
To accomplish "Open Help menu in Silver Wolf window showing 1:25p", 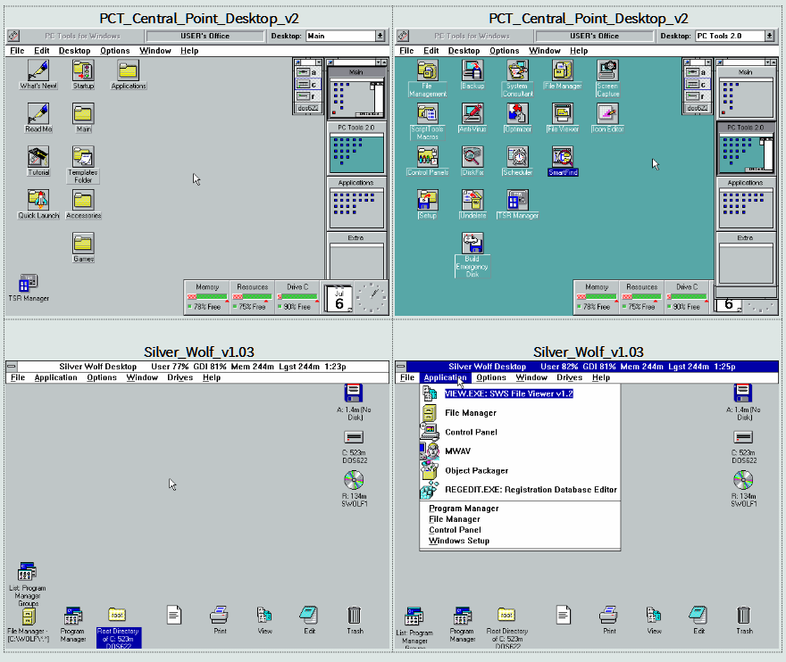I will pyautogui.click(x=600, y=377).
